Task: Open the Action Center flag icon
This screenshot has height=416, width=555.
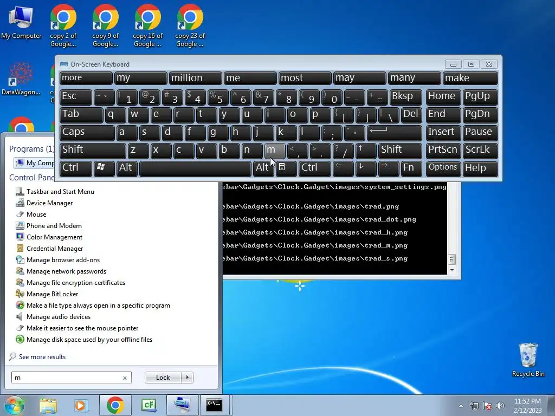Action: pyautogui.click(x=487, y=405)
